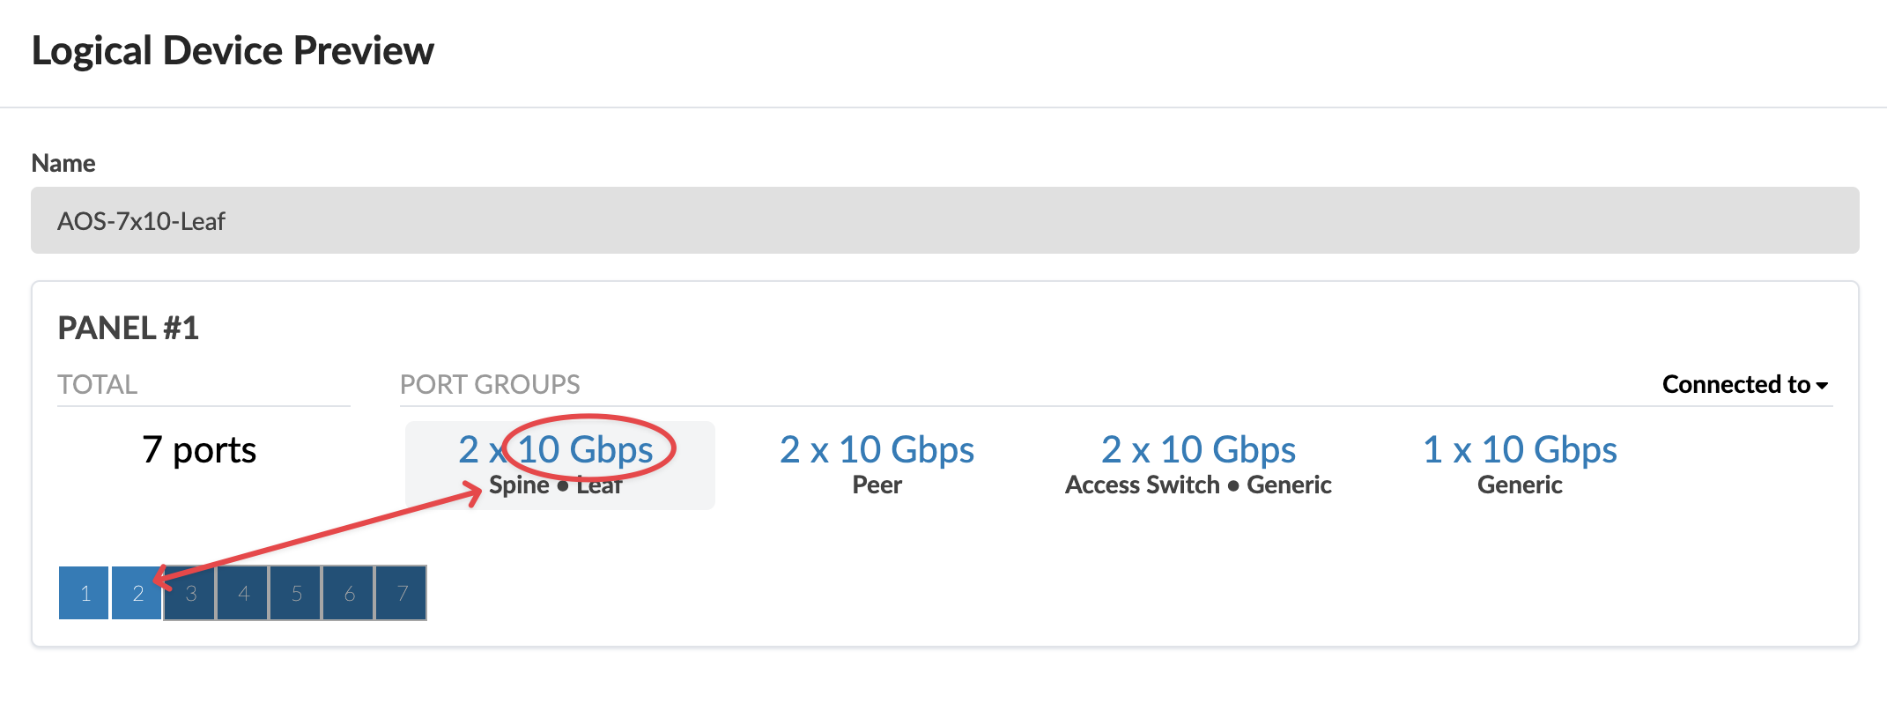The image size is (1887, 703).
Task: Click the PORT GROUPS column header
Action: click(490, 384)
